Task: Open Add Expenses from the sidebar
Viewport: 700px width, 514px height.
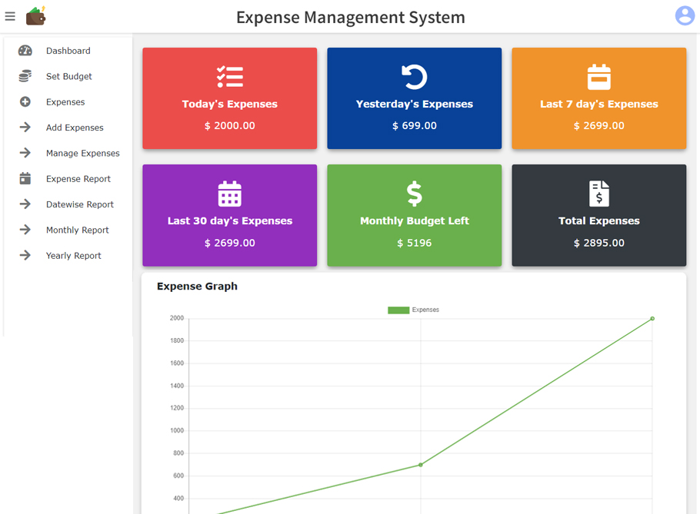Action: coord(74,128)
